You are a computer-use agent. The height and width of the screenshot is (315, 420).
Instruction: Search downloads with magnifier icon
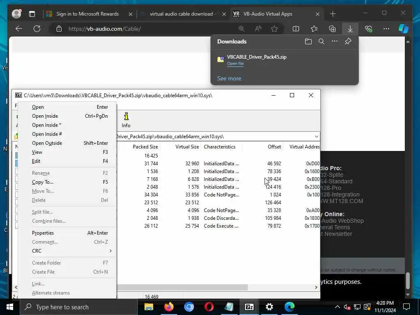tap(322, 41)
